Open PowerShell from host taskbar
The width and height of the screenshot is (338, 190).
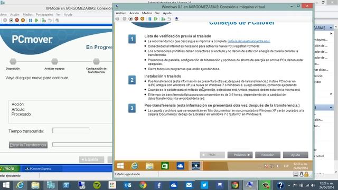[x=66, y=185]
